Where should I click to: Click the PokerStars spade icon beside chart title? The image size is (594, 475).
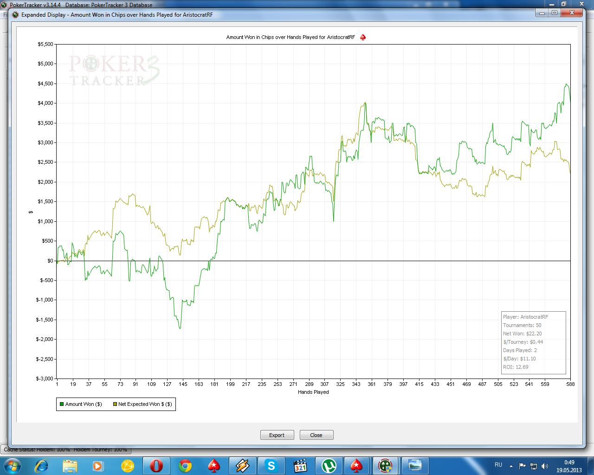tap(363, 37)
